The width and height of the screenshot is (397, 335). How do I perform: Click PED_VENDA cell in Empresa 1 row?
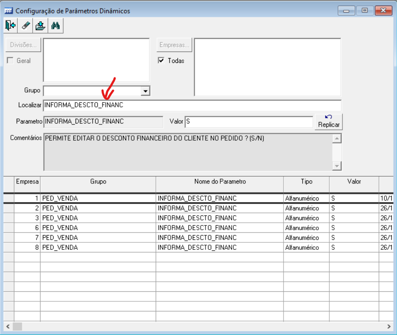pyautogui.click(x=98, y=198)
